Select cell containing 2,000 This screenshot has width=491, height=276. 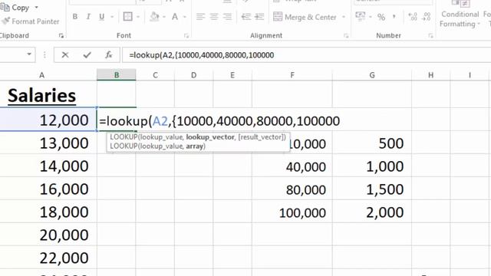372,212
